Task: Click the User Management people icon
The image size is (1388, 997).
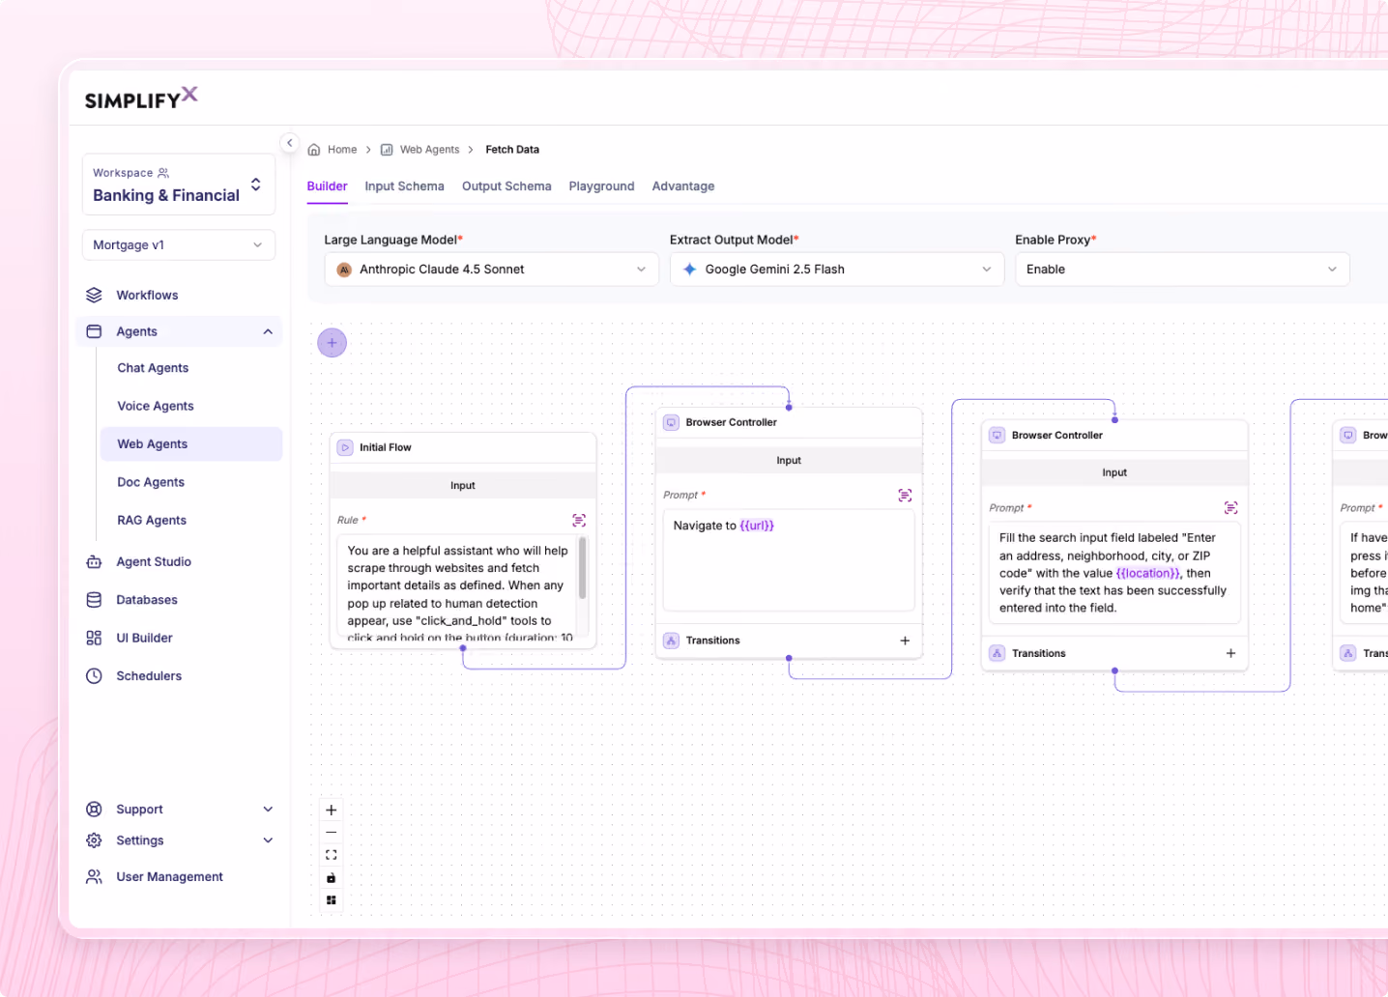Action: pyautogui.click(x=94, y=877)
